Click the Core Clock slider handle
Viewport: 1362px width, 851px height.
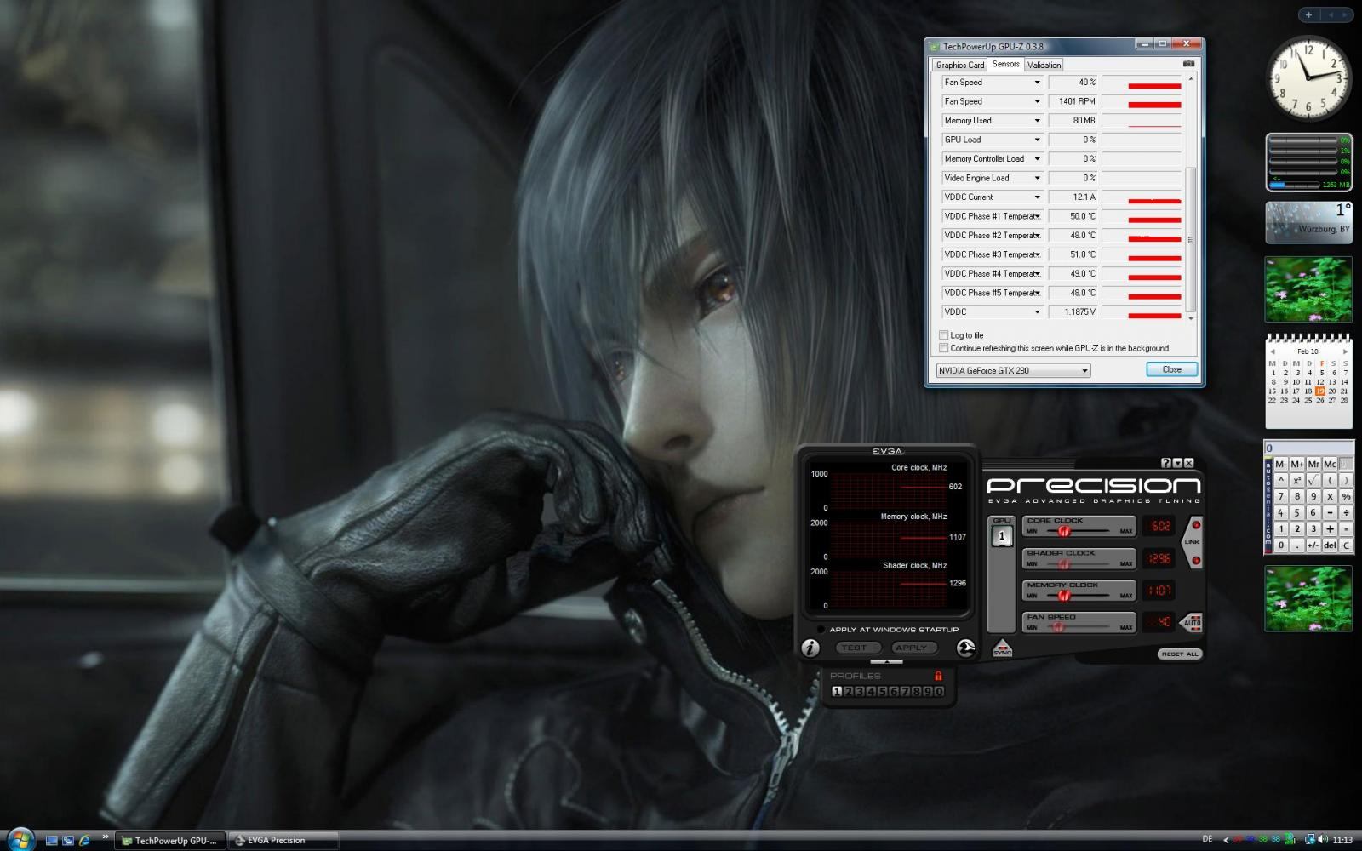(1063, 531)
